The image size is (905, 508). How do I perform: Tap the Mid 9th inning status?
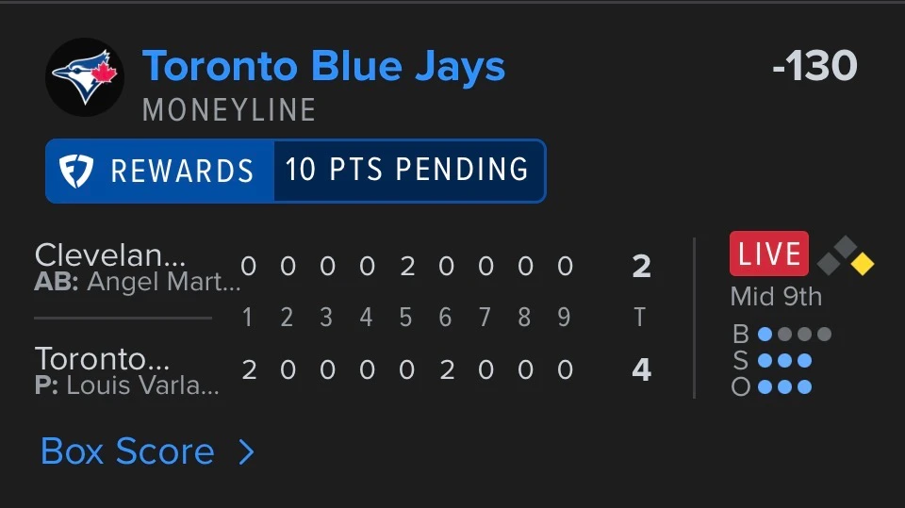pos(776,297)
